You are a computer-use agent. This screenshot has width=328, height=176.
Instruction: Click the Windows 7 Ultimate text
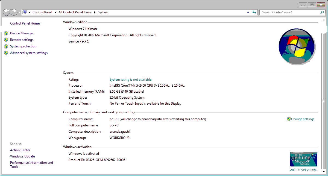[83, 29]
